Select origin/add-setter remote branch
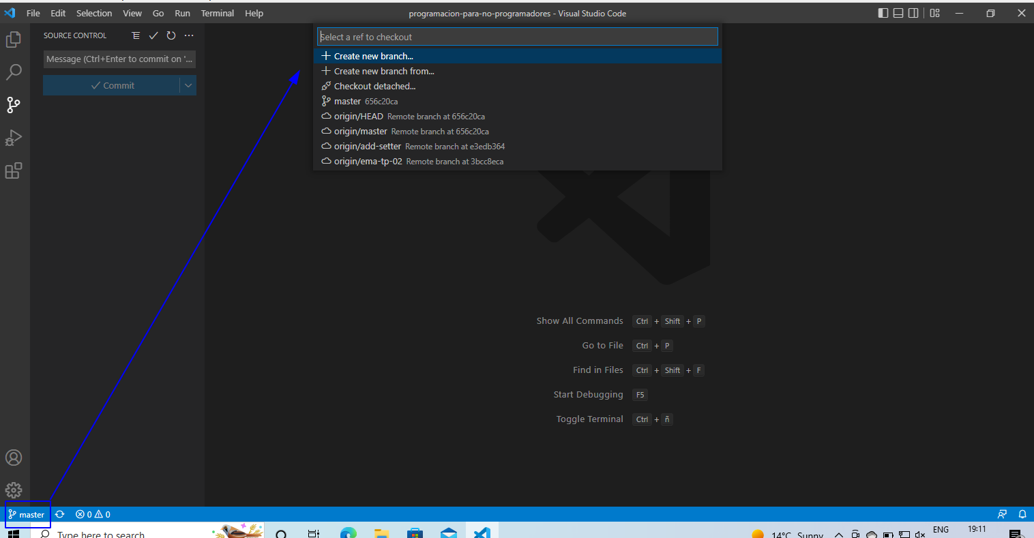Image resolution: width=1034 pixels, height=538 pixels. [518, 146]
